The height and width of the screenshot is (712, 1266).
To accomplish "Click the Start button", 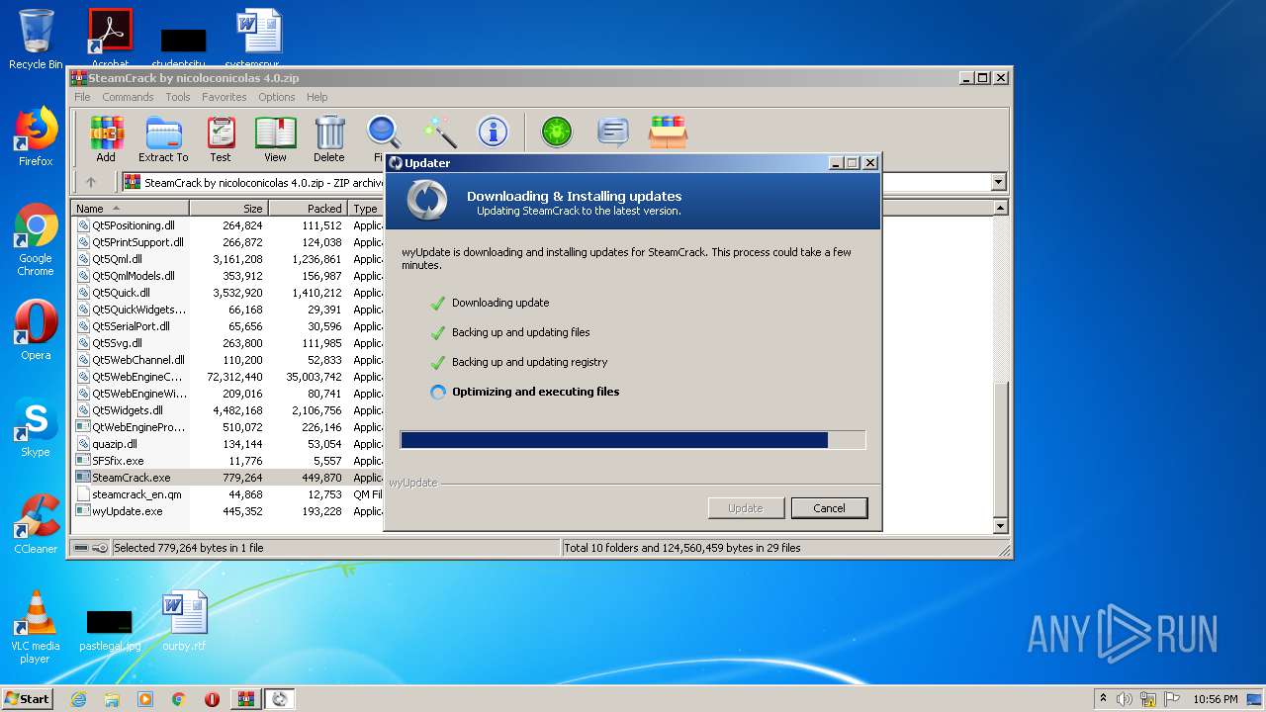I will 27,699.
